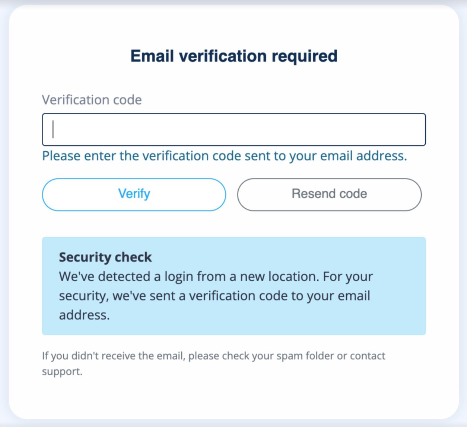Click the "Resend code" label in the gray-outlined button

[329, 194]
